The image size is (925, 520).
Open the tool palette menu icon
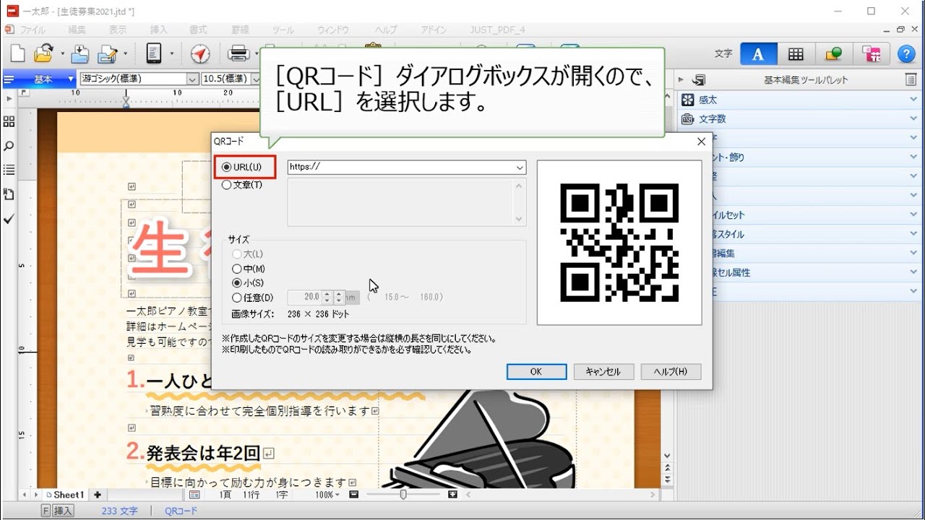click(911, 79)
